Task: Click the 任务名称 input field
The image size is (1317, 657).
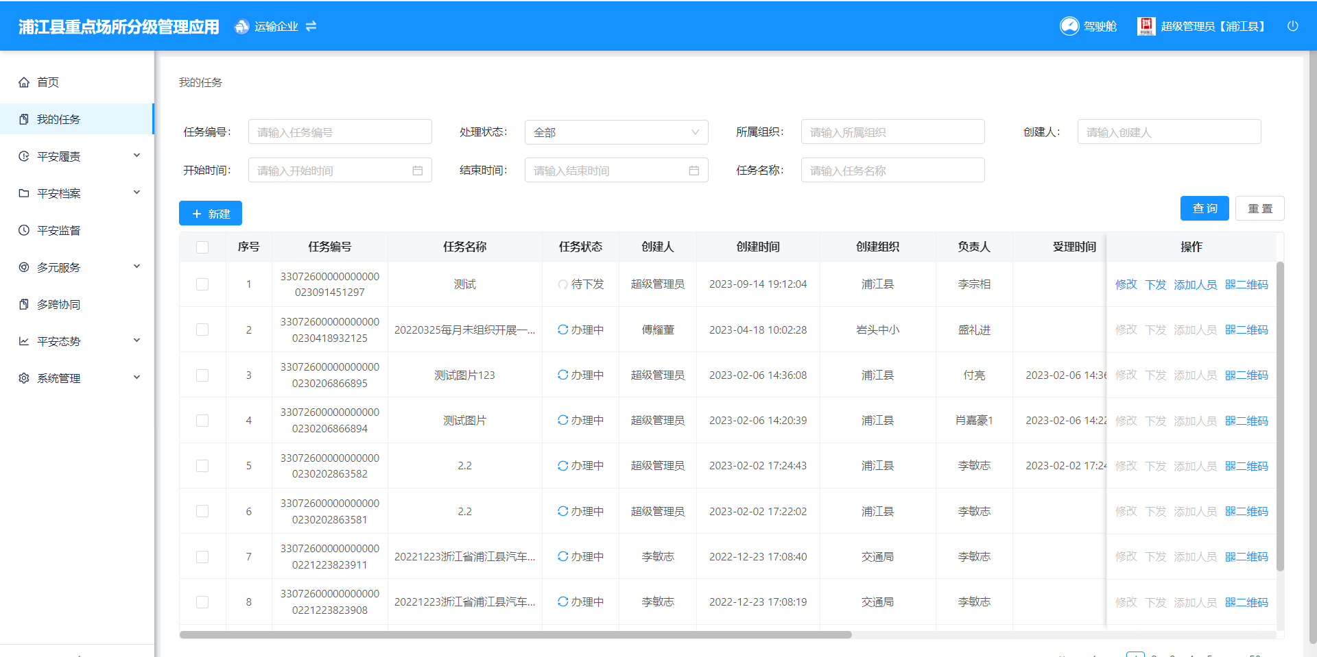Action: click(x=892, y=170)
